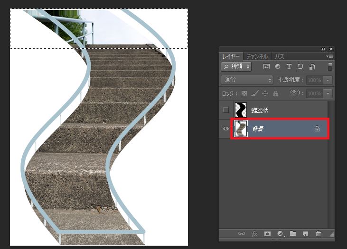This screenshot has width=347, height=249.
Task: Add a layer mask from panel footer
Action: pos(267,234)
